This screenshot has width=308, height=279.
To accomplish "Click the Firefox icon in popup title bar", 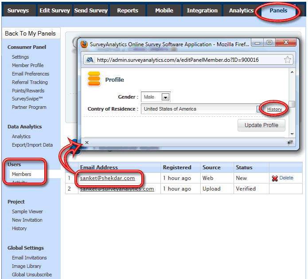I will click(84, 44).
